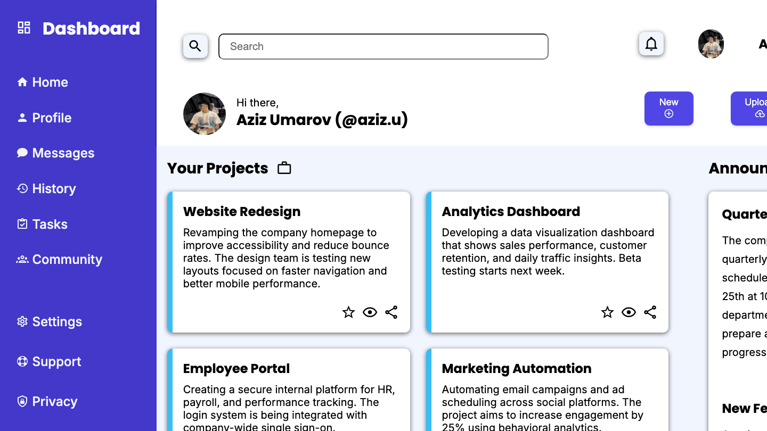Image resolution: width=767 pixels, height=431 pixels.
Task: Open Profile from sidebar
Action: (52, 118)
